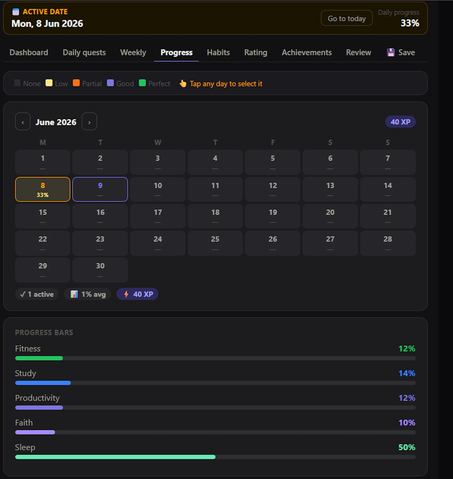Click the Tap any day to select it tip

[x=226, y=84]
